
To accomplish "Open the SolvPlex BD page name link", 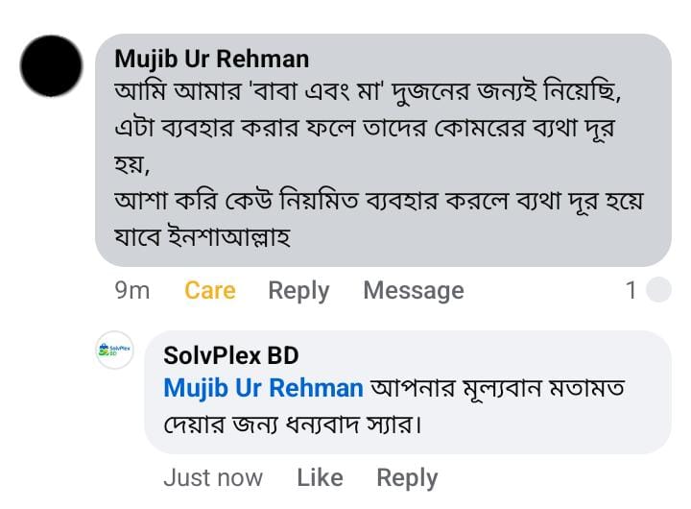I will tap(231, 355).
